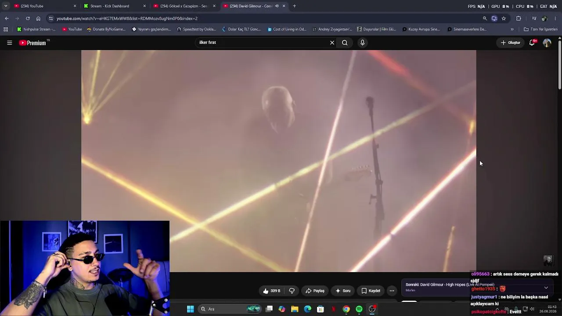Open the browser home page
Image resolution: width=562 pixels, height=316 pixels.
coord(38,18)
